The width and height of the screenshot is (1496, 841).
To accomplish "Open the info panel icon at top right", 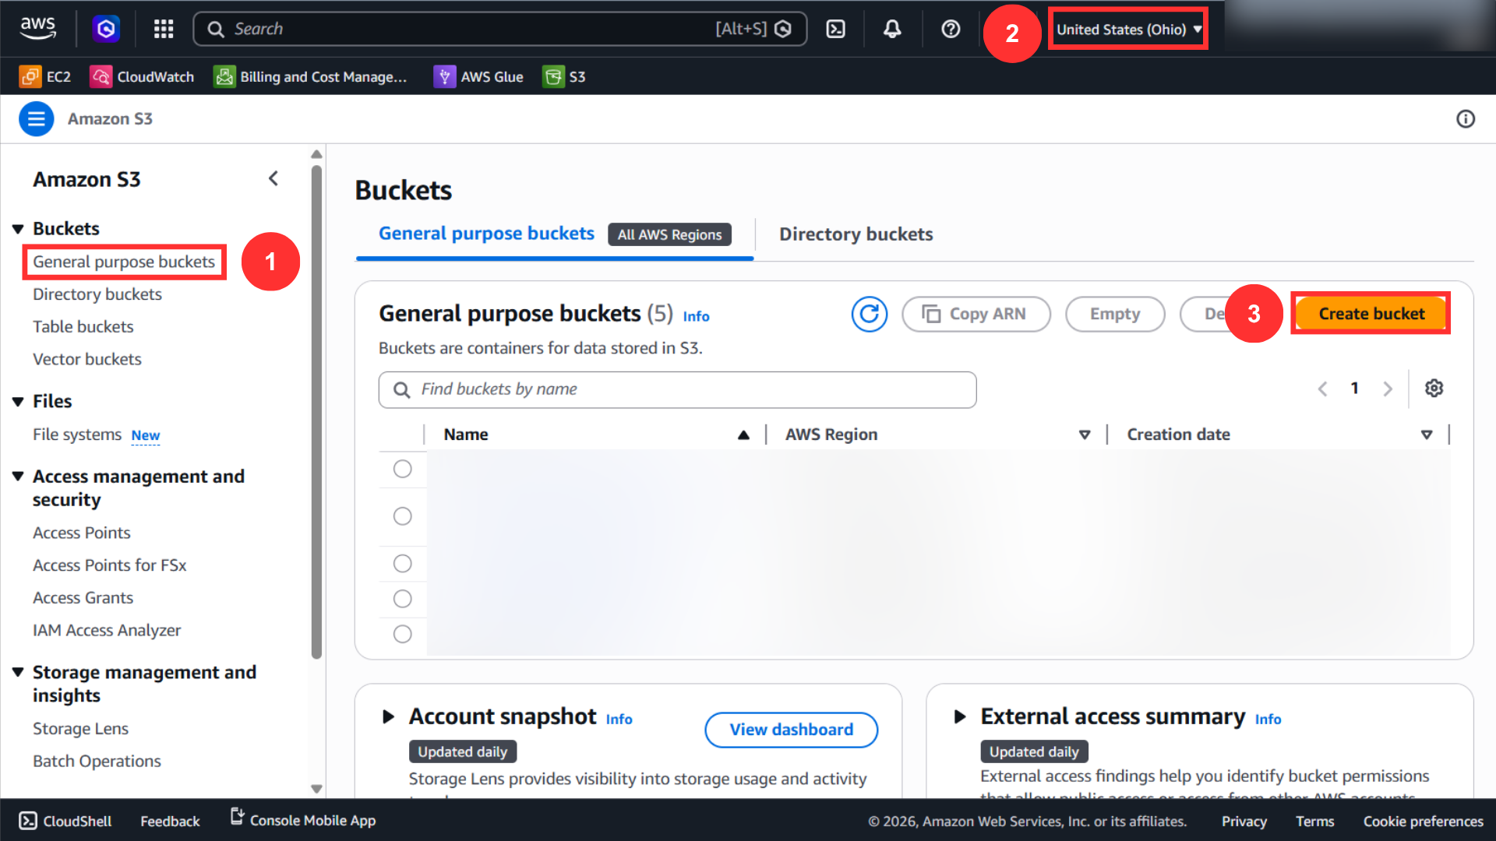I will coord(1466,119).
